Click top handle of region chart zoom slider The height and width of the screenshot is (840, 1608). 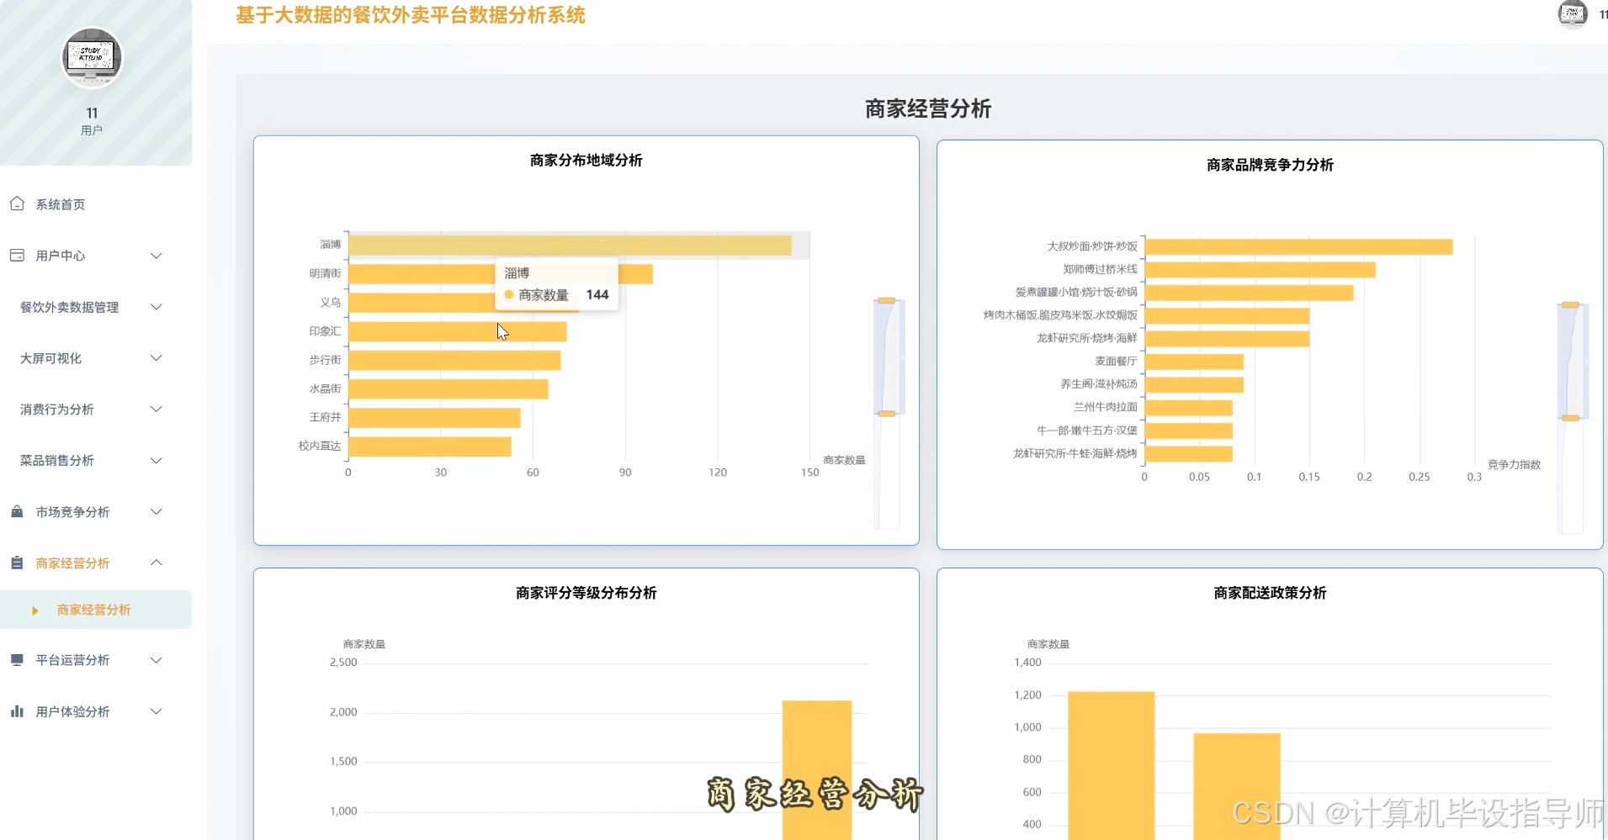(x=887, y=300)
